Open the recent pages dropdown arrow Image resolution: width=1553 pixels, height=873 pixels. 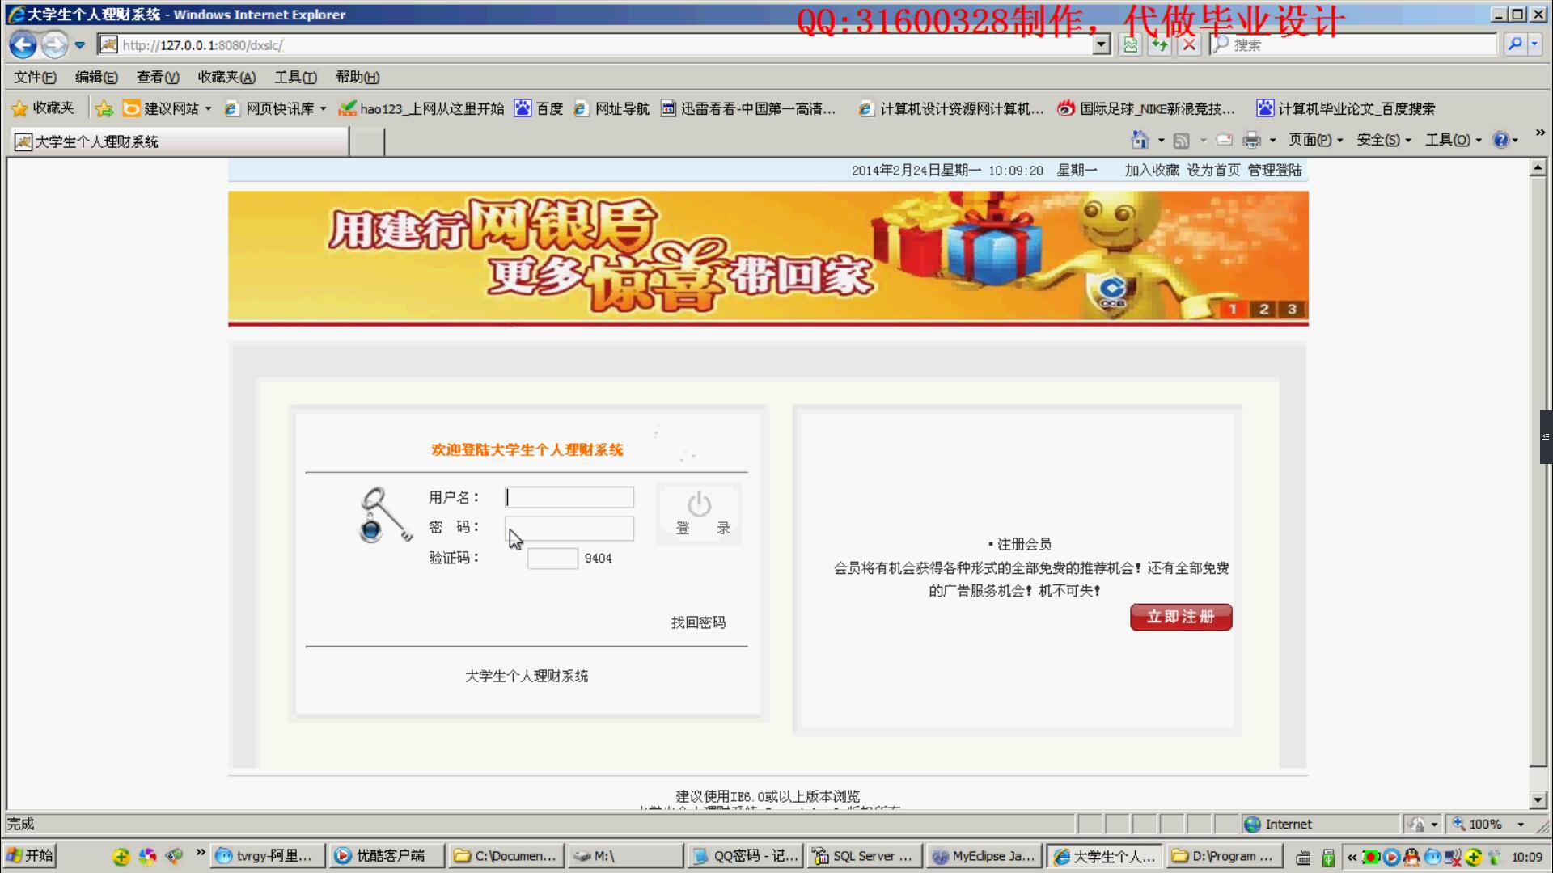[x=79, y=45]
